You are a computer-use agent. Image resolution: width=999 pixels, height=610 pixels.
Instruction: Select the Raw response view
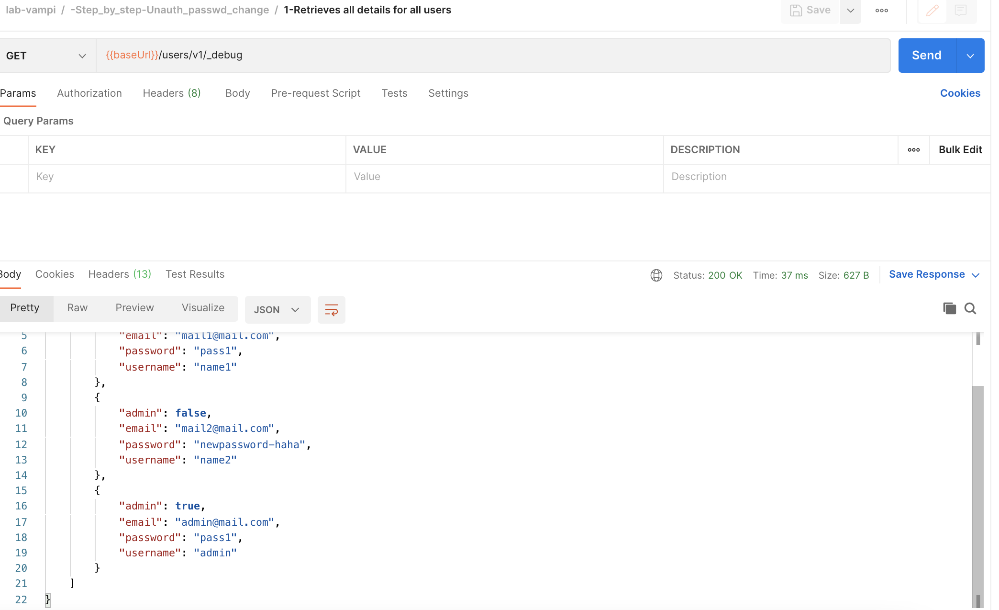click(77, 308)
